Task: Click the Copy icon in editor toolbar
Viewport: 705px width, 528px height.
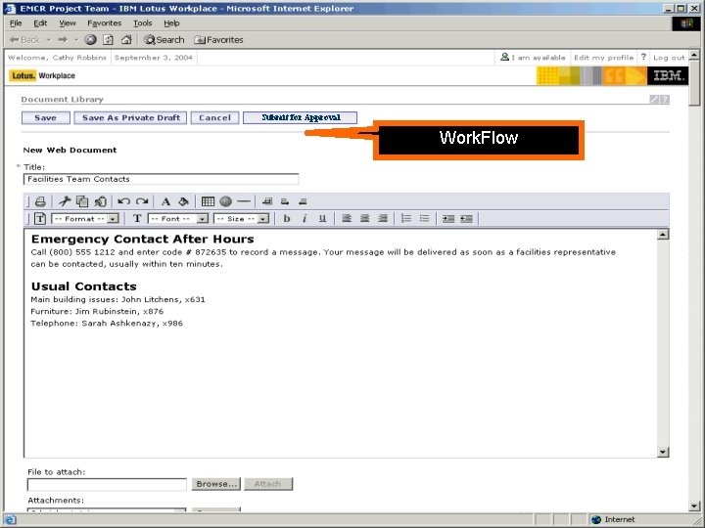Action: click(x=82, y=201)
